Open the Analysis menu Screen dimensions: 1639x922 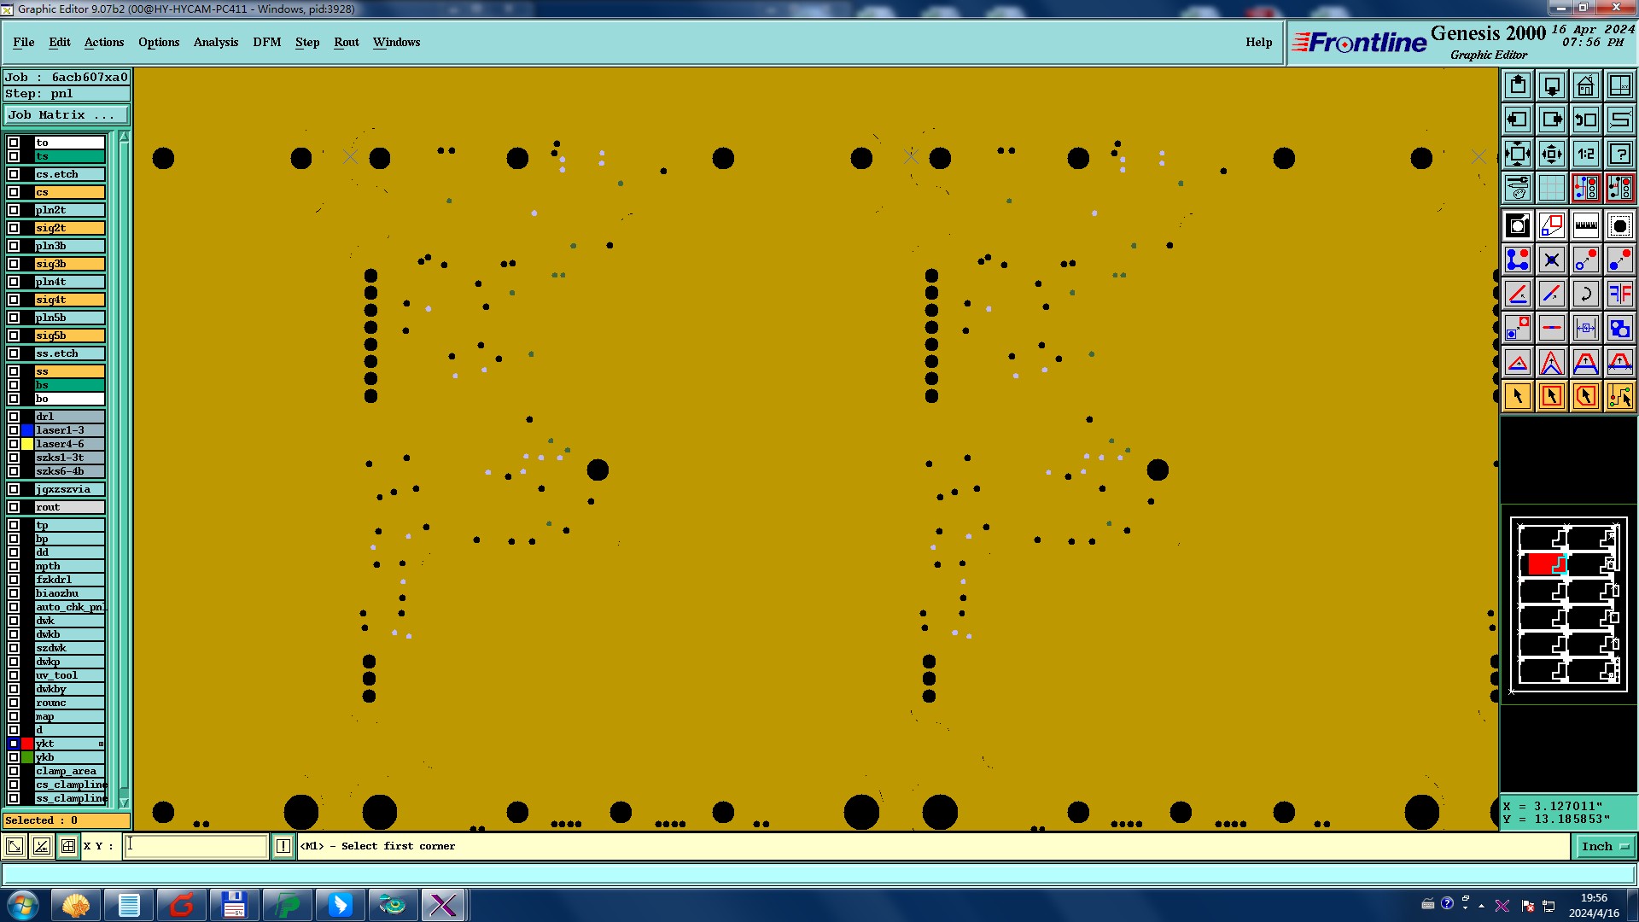click(215, 42)
